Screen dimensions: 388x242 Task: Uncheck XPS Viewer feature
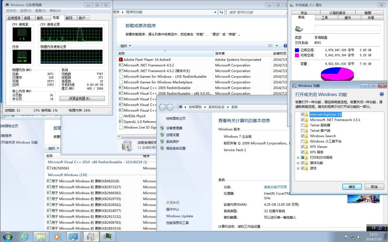point(302,147)
